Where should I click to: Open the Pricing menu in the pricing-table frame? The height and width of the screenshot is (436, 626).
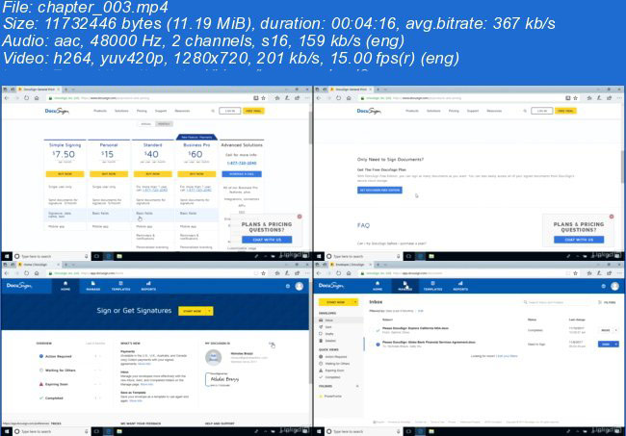coord(142,111)
